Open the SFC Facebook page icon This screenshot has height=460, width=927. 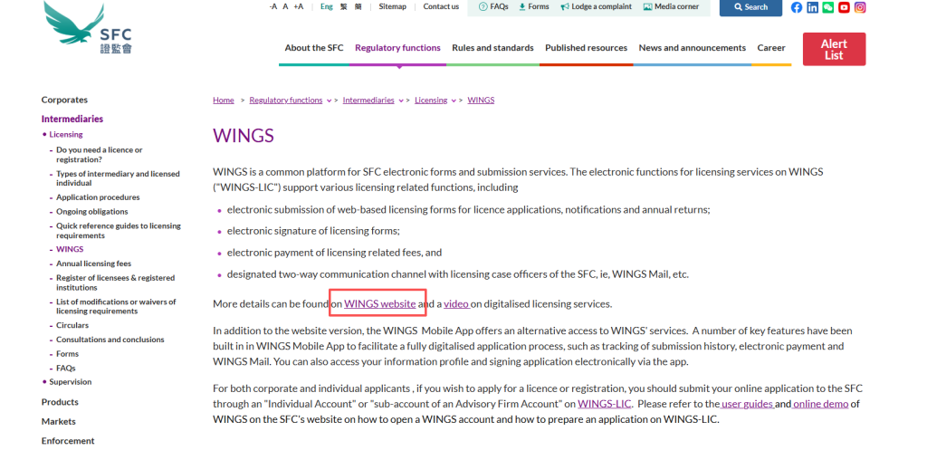797,7
